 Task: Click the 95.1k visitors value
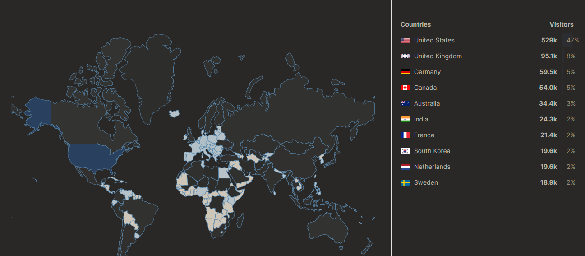(x=549, y=56)
